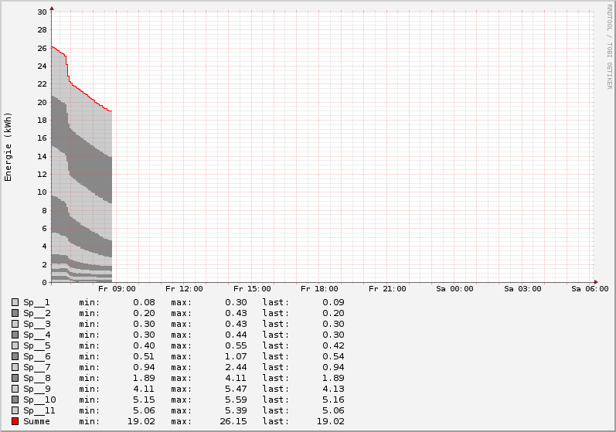Click the 30 label on the y-axis
Screen dimensions: 616x432
(43, 12)
